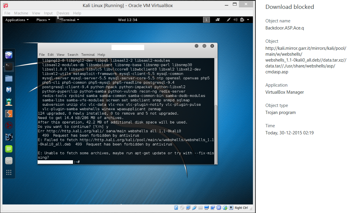The height and width of the screenshot is (213, 354).
Task: Click the Wed 12:34 clock
Action: [x=127, y=20]
